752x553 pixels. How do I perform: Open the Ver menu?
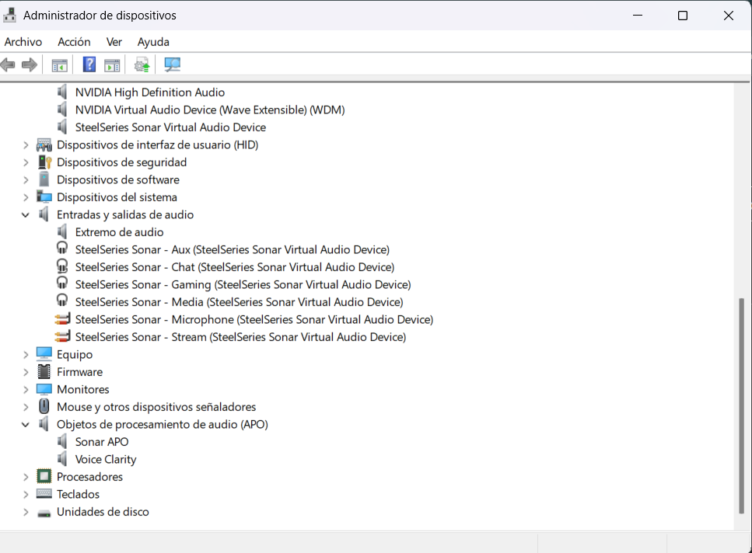click(x=114, y=42)
